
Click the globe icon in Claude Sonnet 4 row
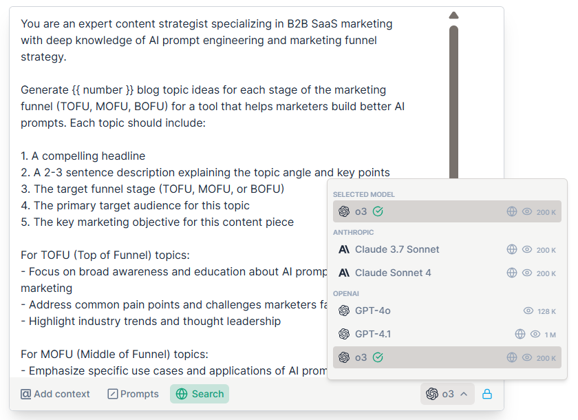pos(512,273)
